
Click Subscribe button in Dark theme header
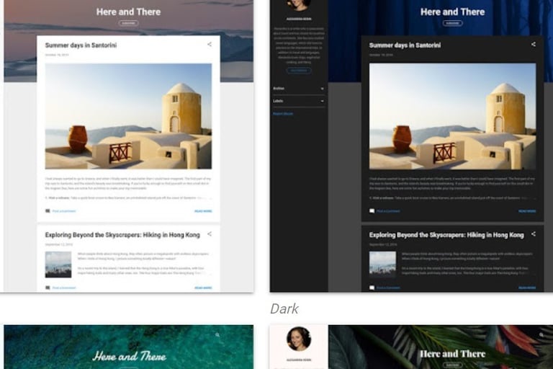pos(452,23)
